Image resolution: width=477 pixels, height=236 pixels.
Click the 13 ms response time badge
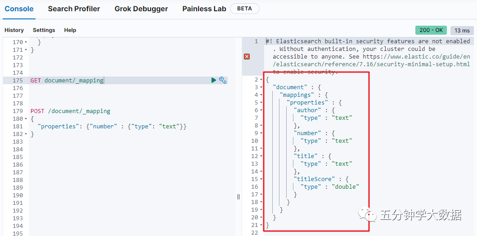pos(462,31)
